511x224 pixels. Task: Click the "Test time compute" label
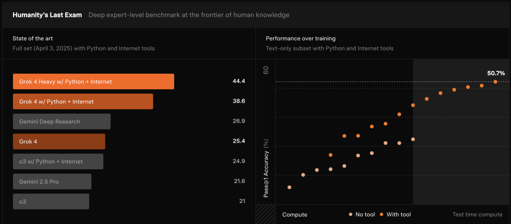tap(477, 215)
